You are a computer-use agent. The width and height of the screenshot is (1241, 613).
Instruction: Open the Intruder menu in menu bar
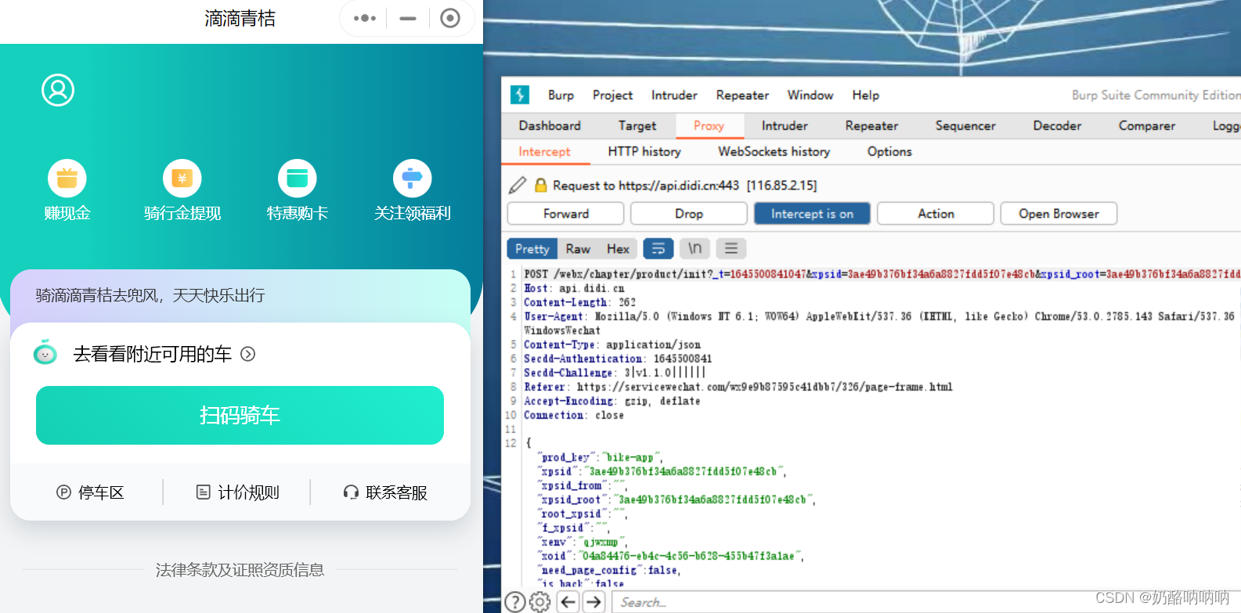[674, 95]
